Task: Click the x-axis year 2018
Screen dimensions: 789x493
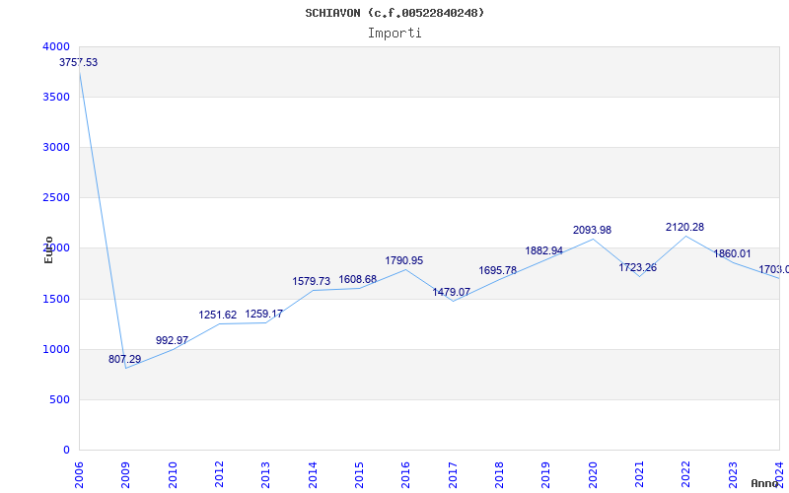Action: click(499, 475)
